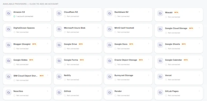The height and width of the screenshot is (101, 207).
Task: Click the Google Slides cloud icon
Action: (x=9, y=61)
